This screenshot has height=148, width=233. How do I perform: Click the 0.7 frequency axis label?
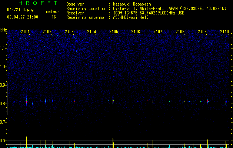pos(3,122)
